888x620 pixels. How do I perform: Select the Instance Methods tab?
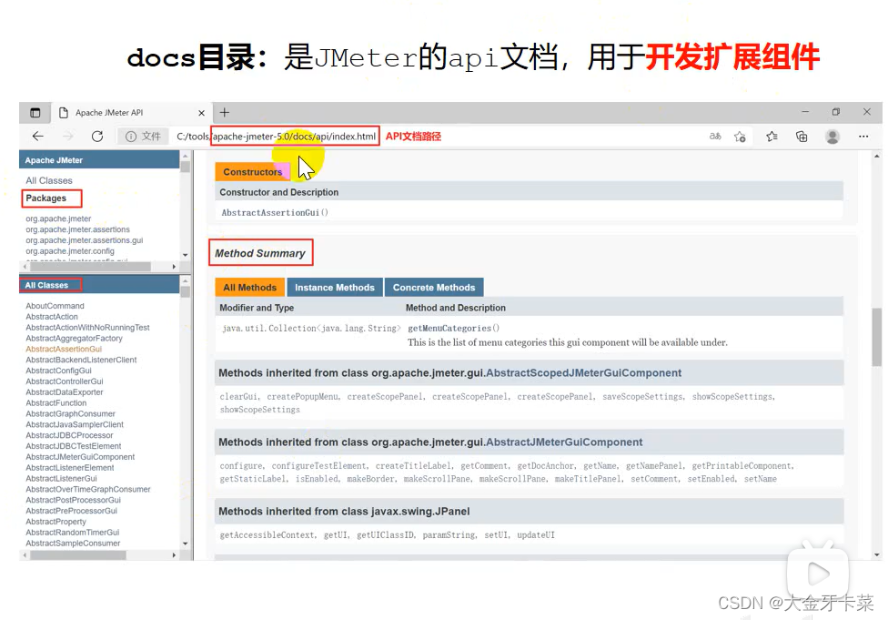point(335,288)
